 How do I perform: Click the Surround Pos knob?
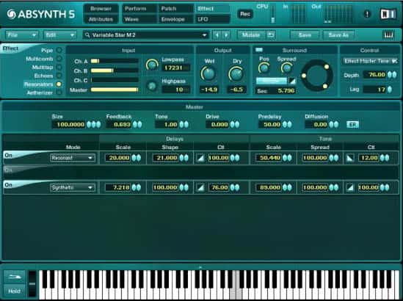(x=264, y=68)
